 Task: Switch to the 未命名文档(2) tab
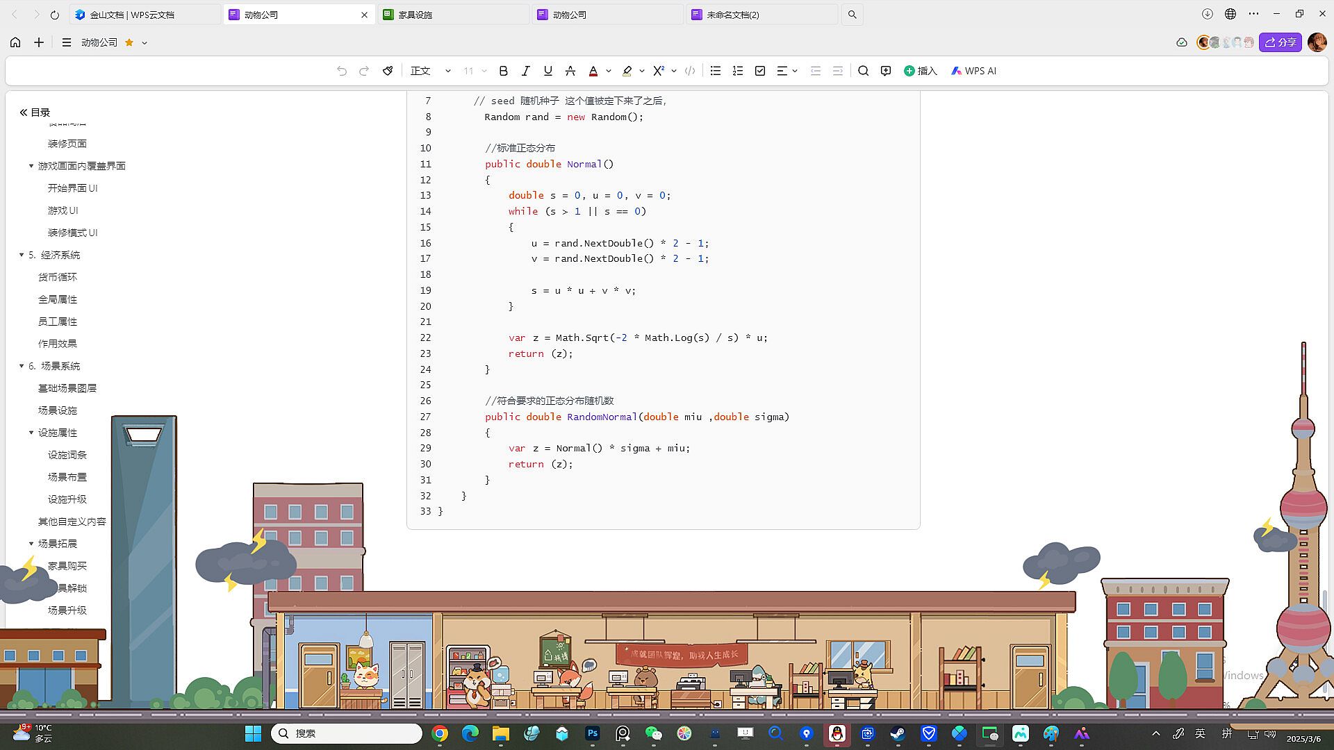(733, 15)
